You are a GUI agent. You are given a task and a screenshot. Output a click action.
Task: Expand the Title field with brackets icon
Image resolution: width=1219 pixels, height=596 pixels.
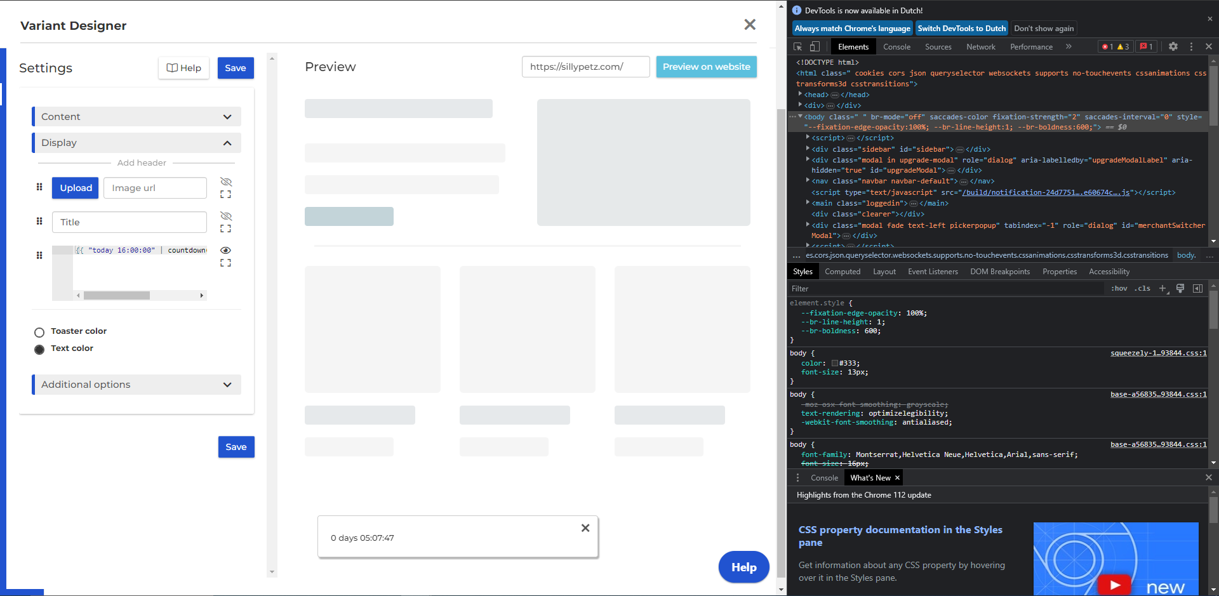click(x=225, y=229)
